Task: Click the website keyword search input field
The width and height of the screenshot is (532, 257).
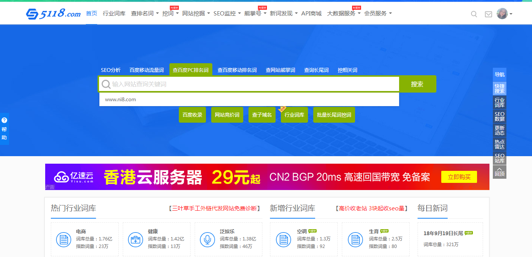Action: coord(254,84)
